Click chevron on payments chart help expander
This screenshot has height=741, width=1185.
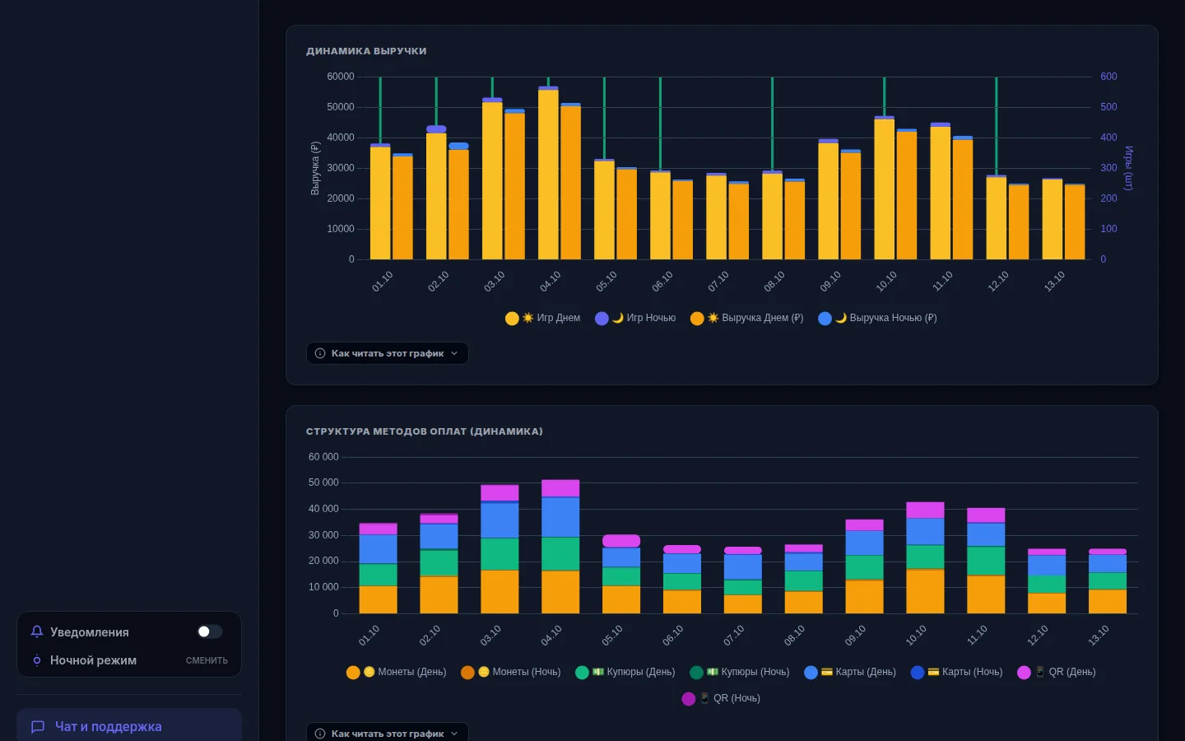454,734
